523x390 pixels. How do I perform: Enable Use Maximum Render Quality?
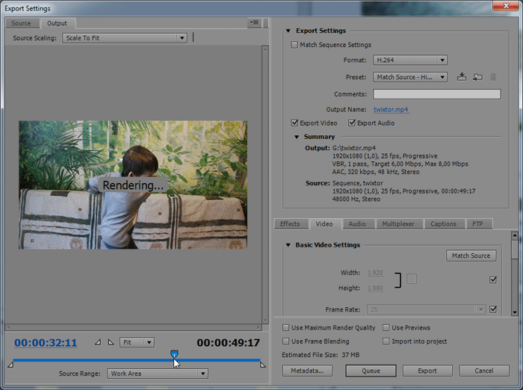(x=287, y=328)
